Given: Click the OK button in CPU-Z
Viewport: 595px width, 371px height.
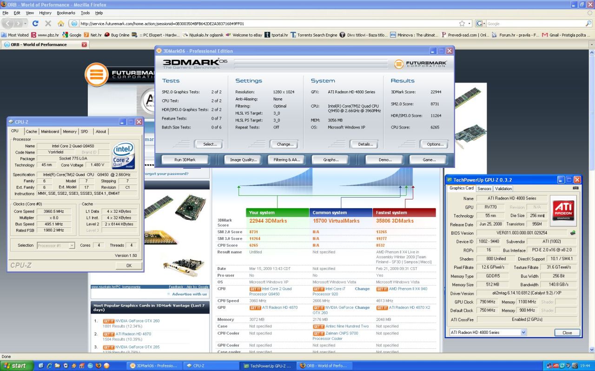Looking at the screenshot, I should coord(129,266).
